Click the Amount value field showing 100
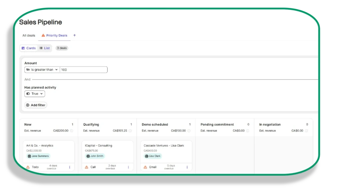Image resolution: width=341 pixels, height=189 pixels. pyautogui.click(x=84, y=70)
